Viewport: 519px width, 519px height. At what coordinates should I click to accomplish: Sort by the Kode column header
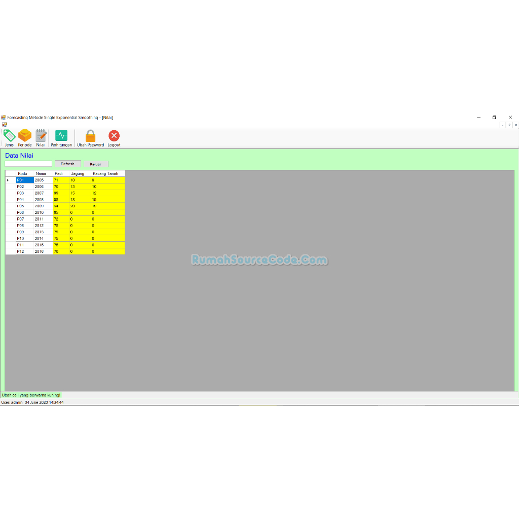[25, 173]
